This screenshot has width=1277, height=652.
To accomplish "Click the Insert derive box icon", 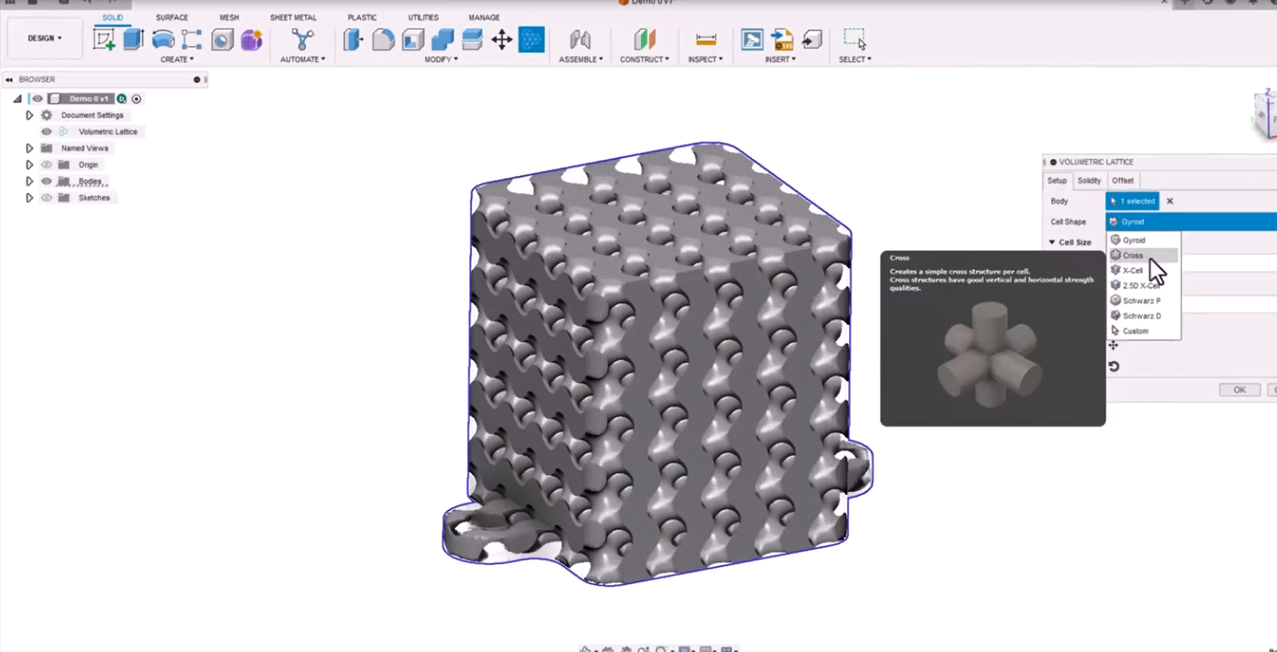I will pyautogui.click(x=812, y=39).
